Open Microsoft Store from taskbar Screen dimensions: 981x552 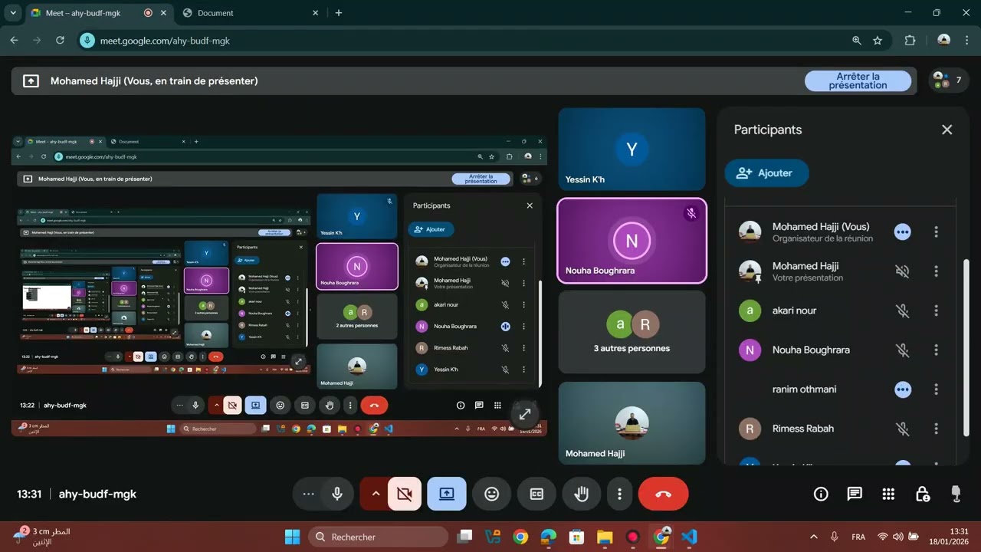point(576,537)
